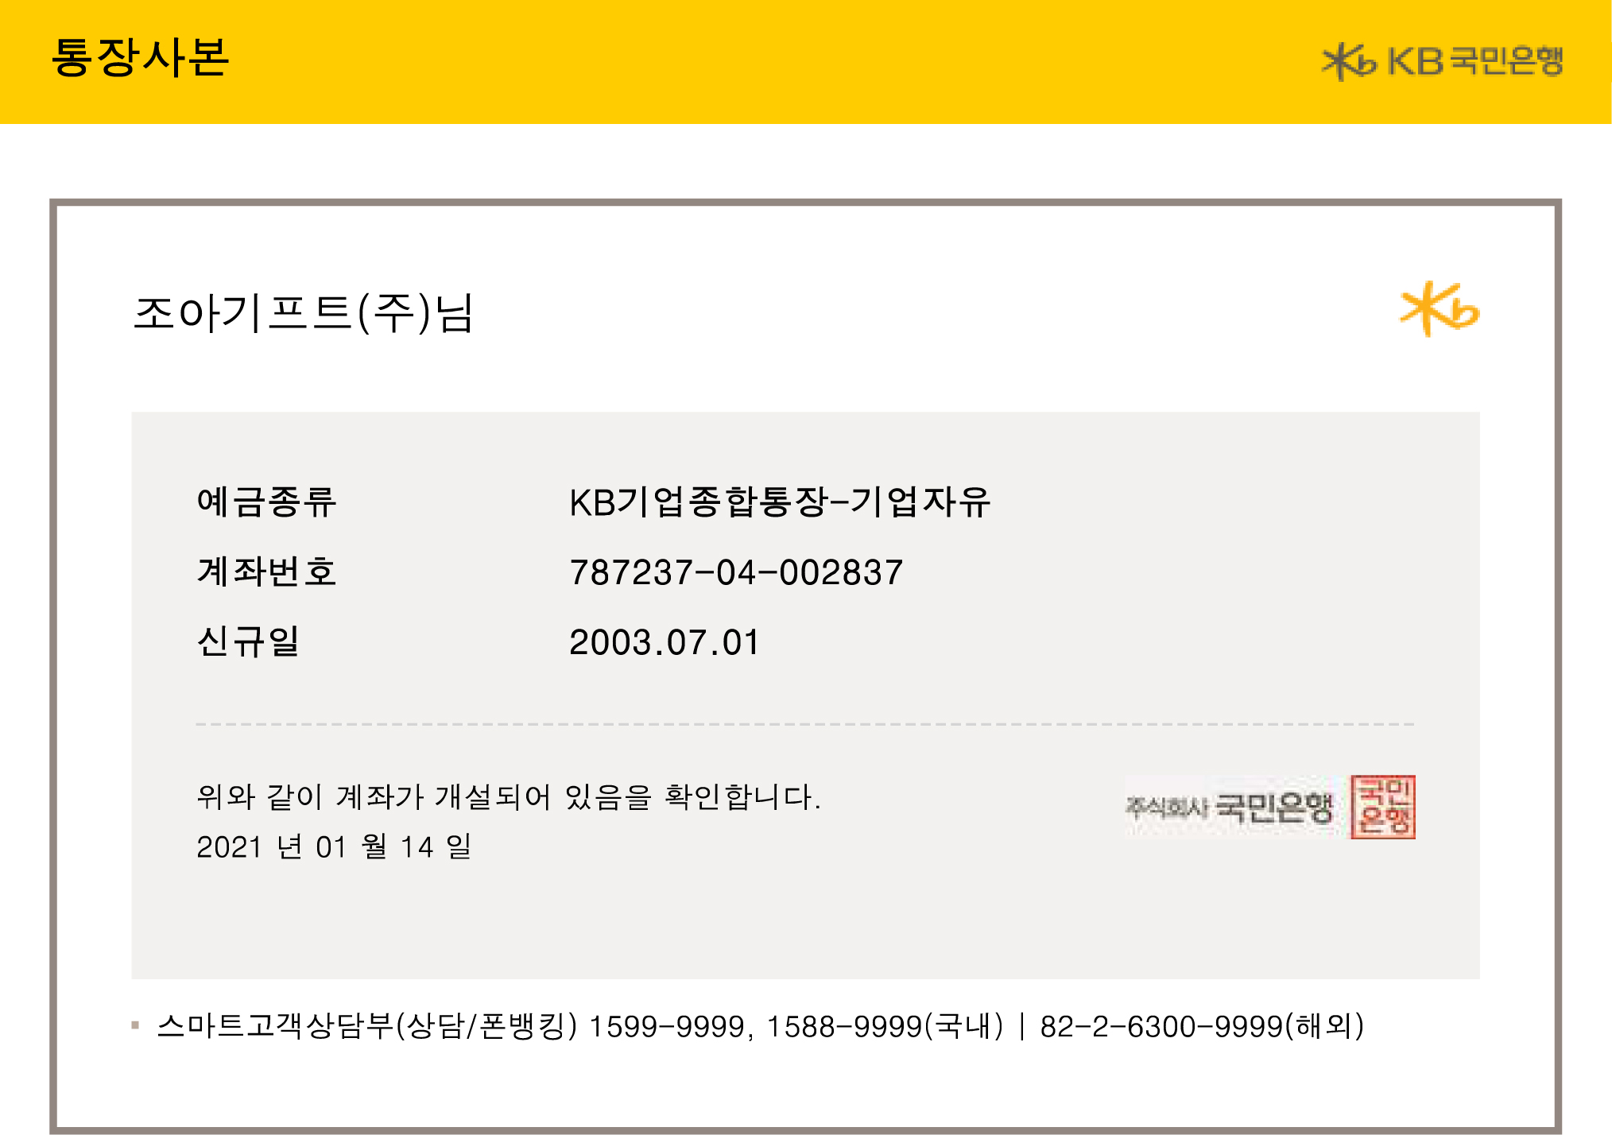This screenshot has width=1612, height=1135.
Task: Click the 예금종류 label
Action: point(266,502)
